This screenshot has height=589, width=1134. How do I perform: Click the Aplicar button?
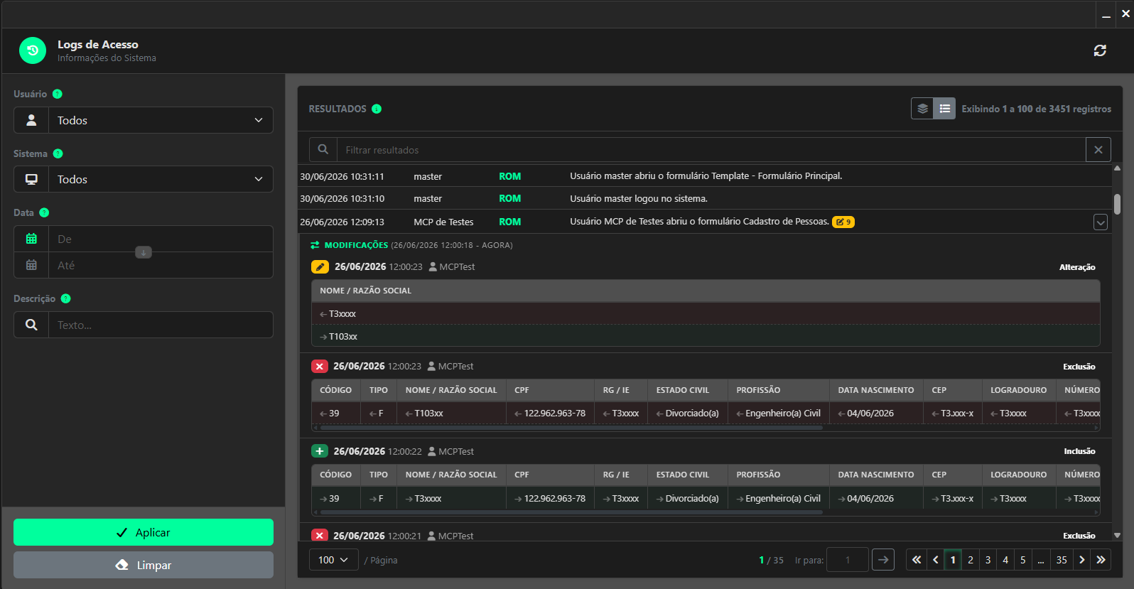click(x=144, y=532)
